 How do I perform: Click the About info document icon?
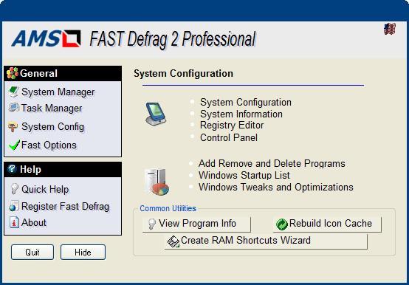coord(14,222)
